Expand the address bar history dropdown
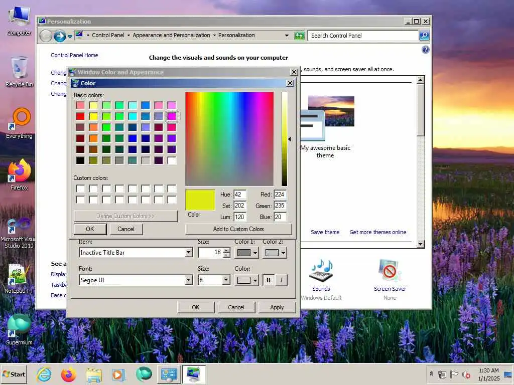The image size is (514, 385). click(x=287, y=36)
